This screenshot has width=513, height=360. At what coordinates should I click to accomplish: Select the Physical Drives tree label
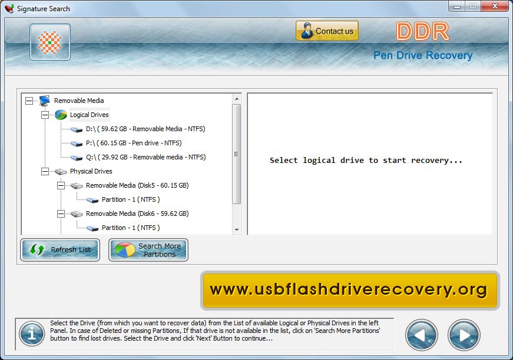[91, 171]
